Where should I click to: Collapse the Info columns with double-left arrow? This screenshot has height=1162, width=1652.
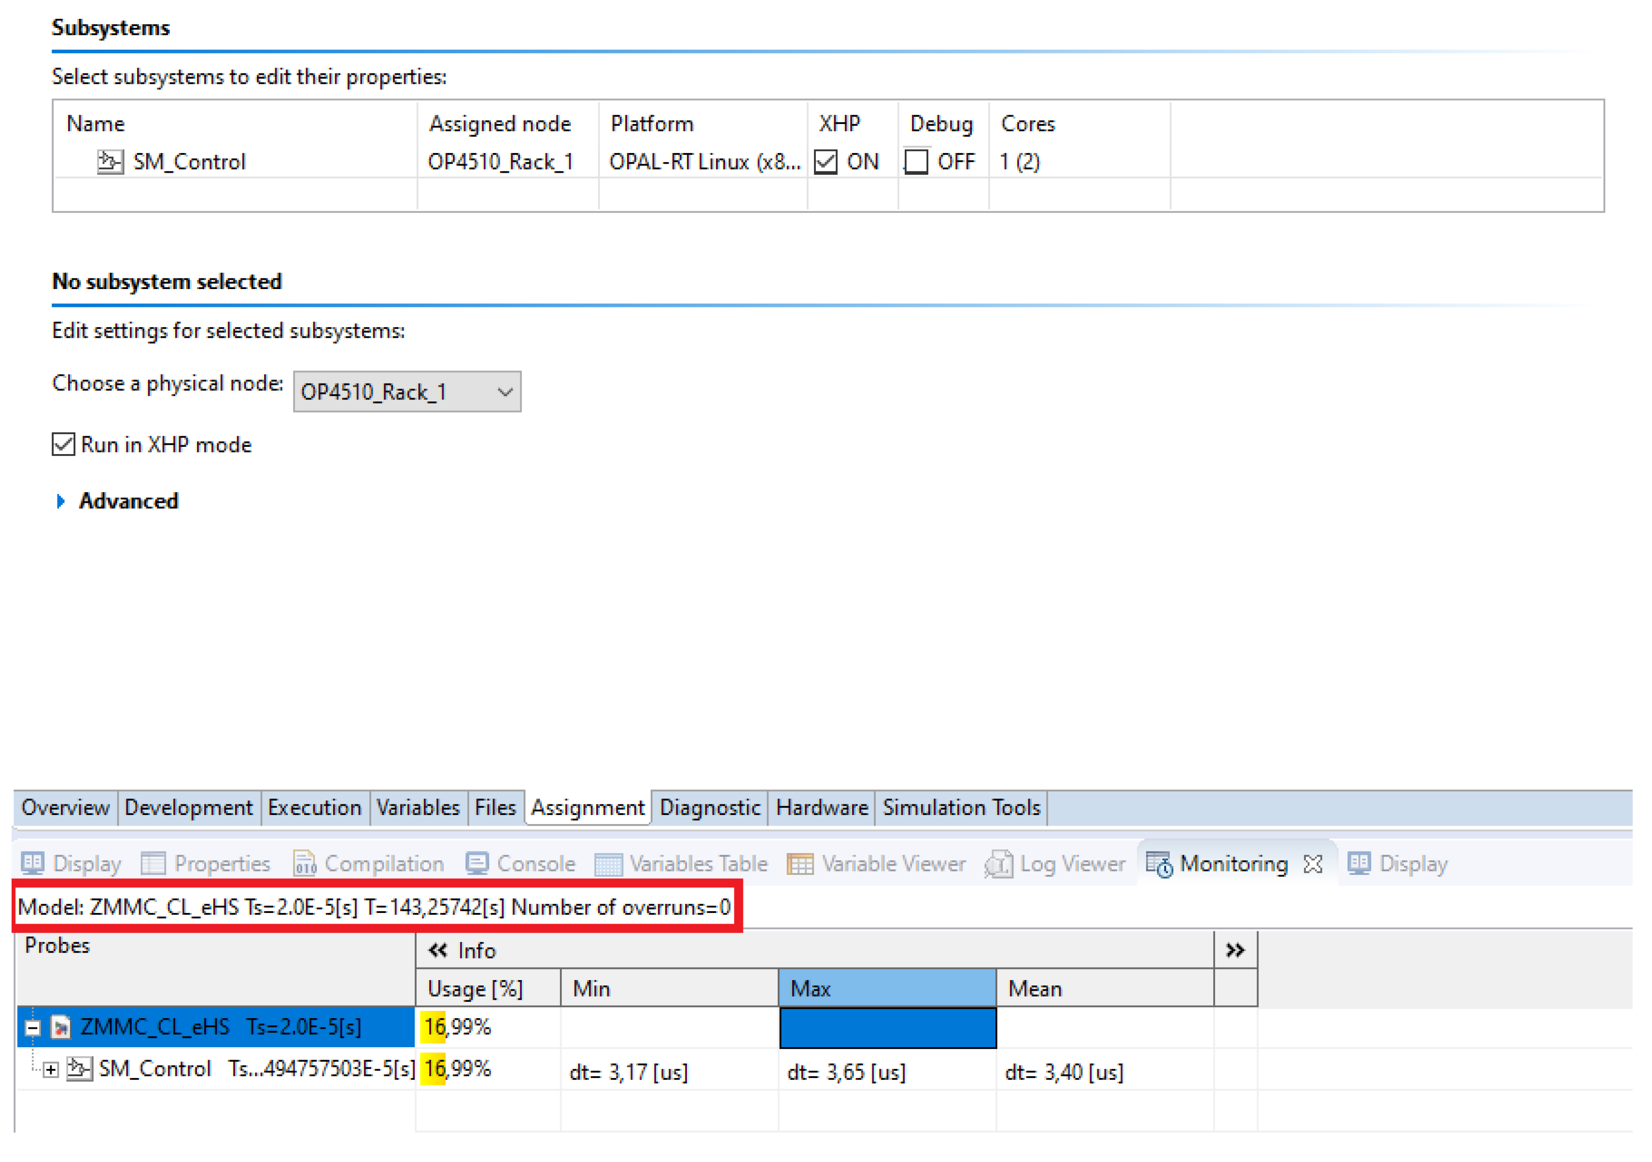pyautogui.click(x=437, y=950)
